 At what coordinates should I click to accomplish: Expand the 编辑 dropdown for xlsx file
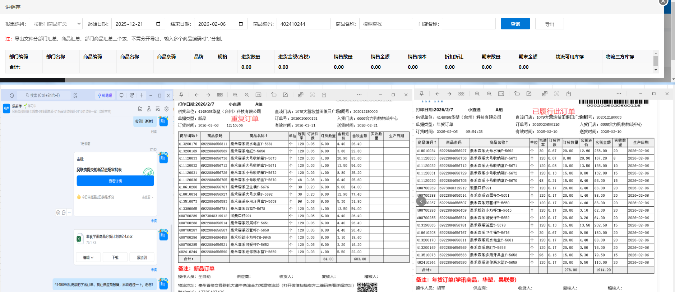click(88, 258)
